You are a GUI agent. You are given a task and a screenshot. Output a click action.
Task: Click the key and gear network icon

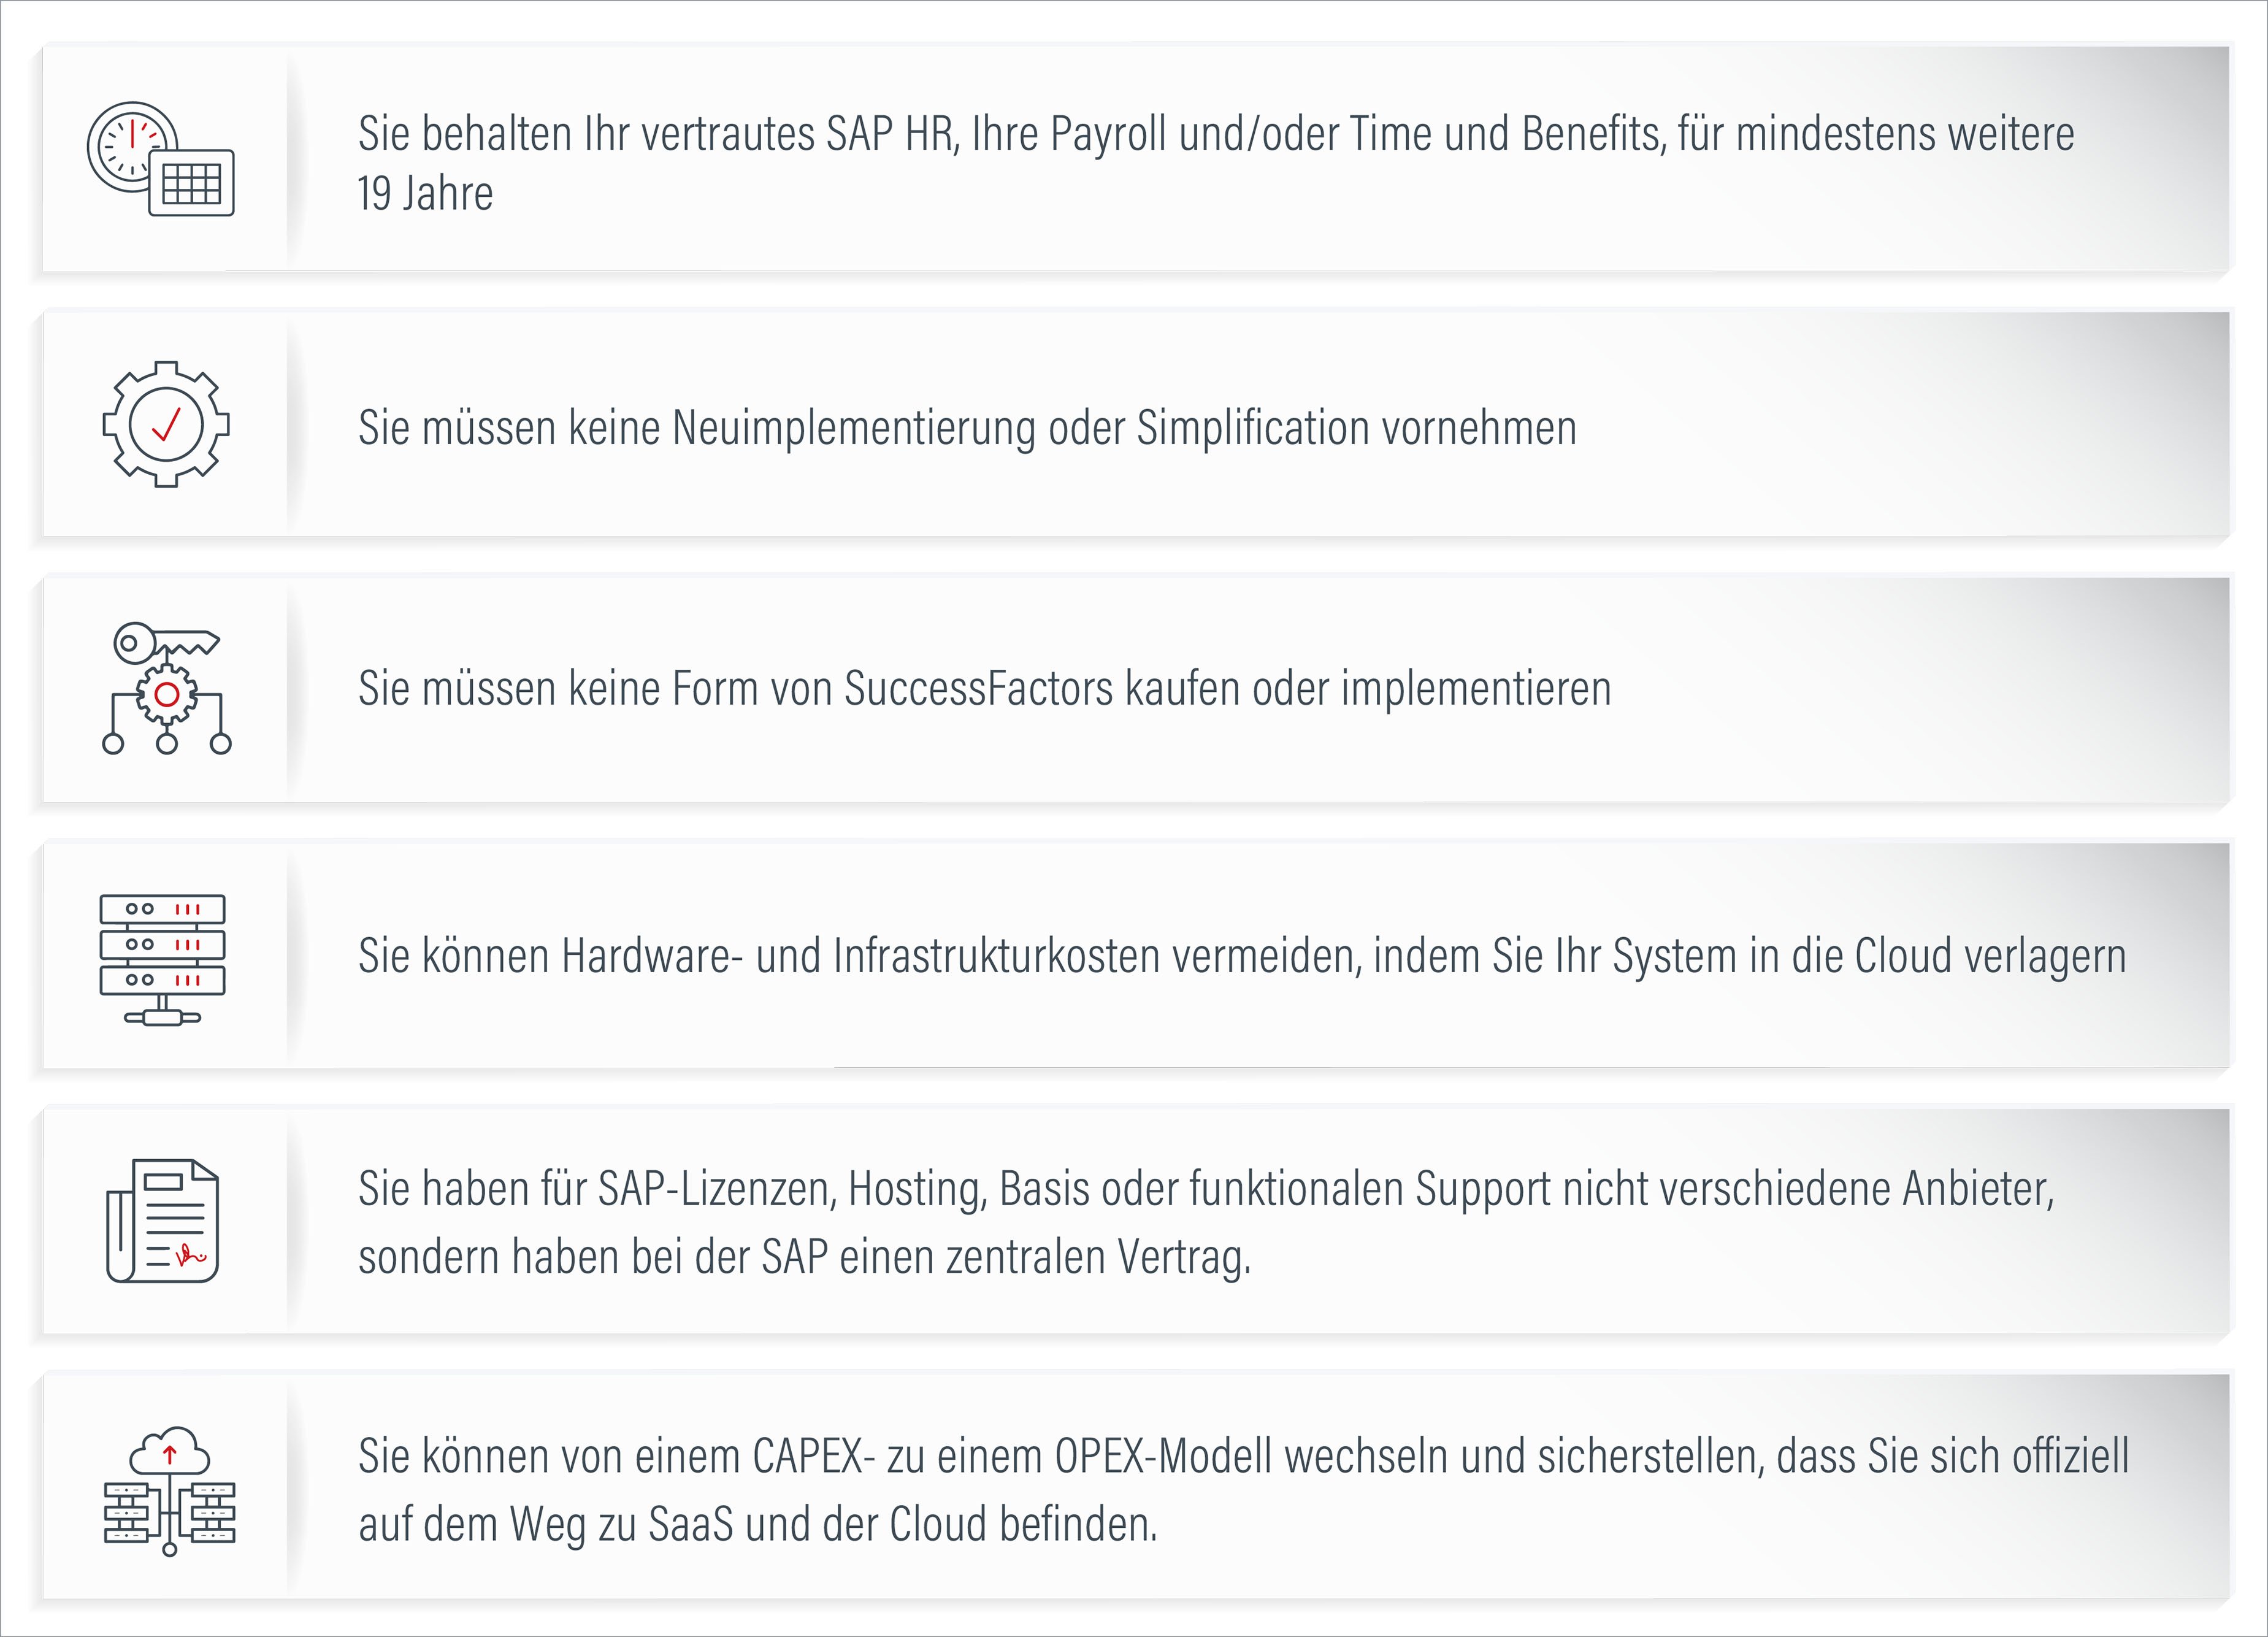tap(166, 688)
